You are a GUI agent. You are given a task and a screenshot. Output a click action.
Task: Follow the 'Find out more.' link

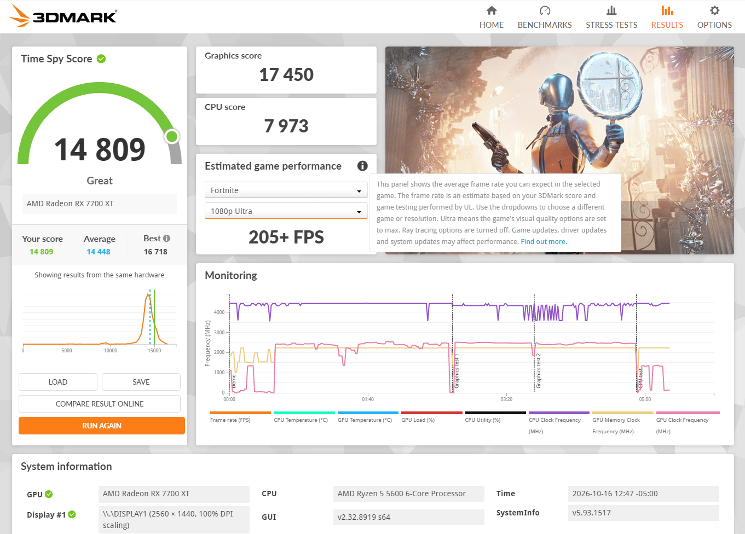point(544,242)
